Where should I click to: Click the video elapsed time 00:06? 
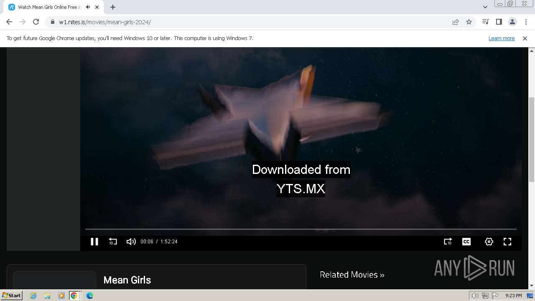pos(147,242)
